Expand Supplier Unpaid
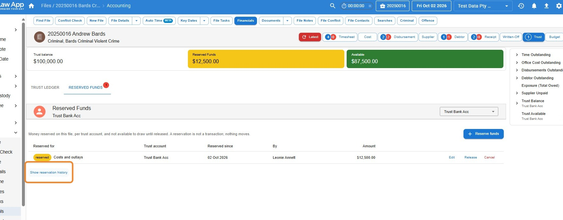 tap(517, 93)
